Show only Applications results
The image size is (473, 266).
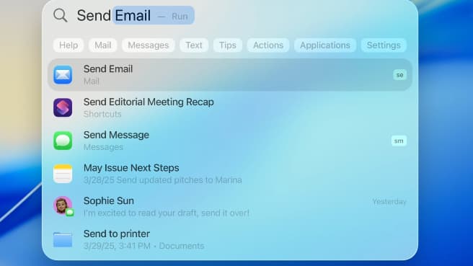325,45
